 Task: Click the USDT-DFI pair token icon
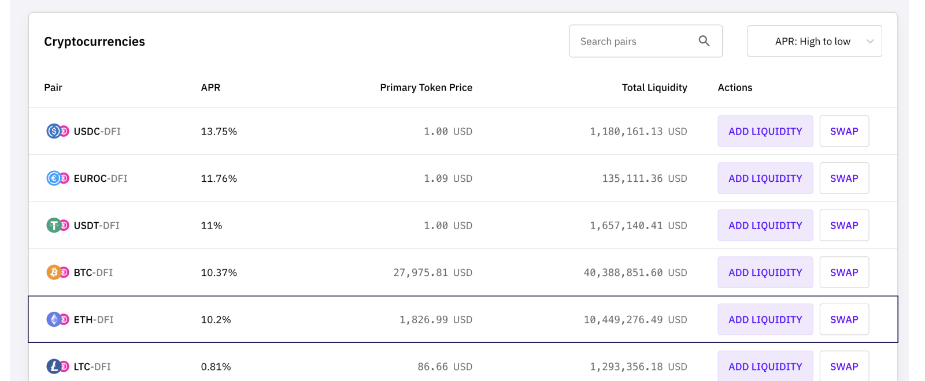(x=57, y=226)
